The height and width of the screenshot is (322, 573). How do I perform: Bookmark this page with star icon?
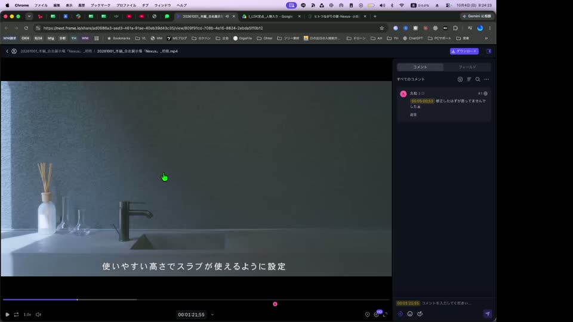(x=382, y=28)
